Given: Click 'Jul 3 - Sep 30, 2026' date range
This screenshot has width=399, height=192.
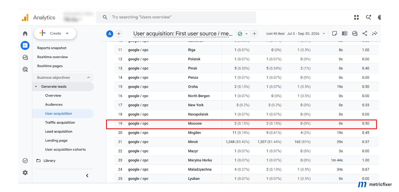Looking at the screenshot, I should click(x=303, y=33).
